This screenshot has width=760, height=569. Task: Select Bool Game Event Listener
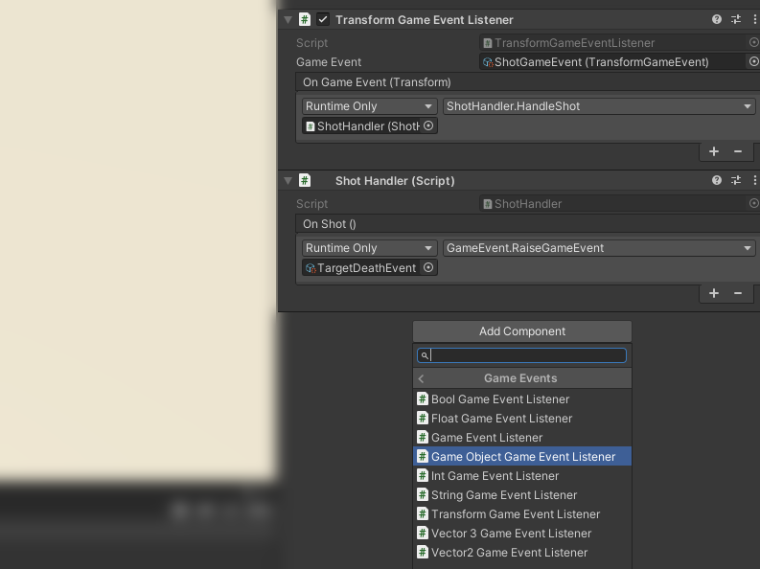(x=522, y=399)
